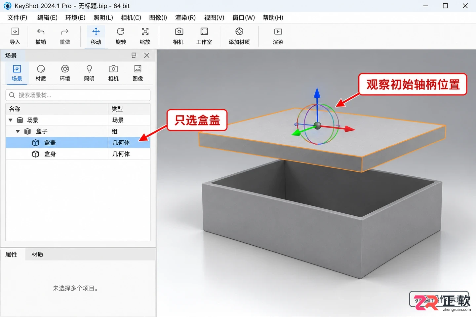Switch to the 属性 properties tab
This screenshot has width=476, height=317.
[x=11, y=255]
